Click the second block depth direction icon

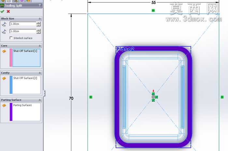[4, 31]
